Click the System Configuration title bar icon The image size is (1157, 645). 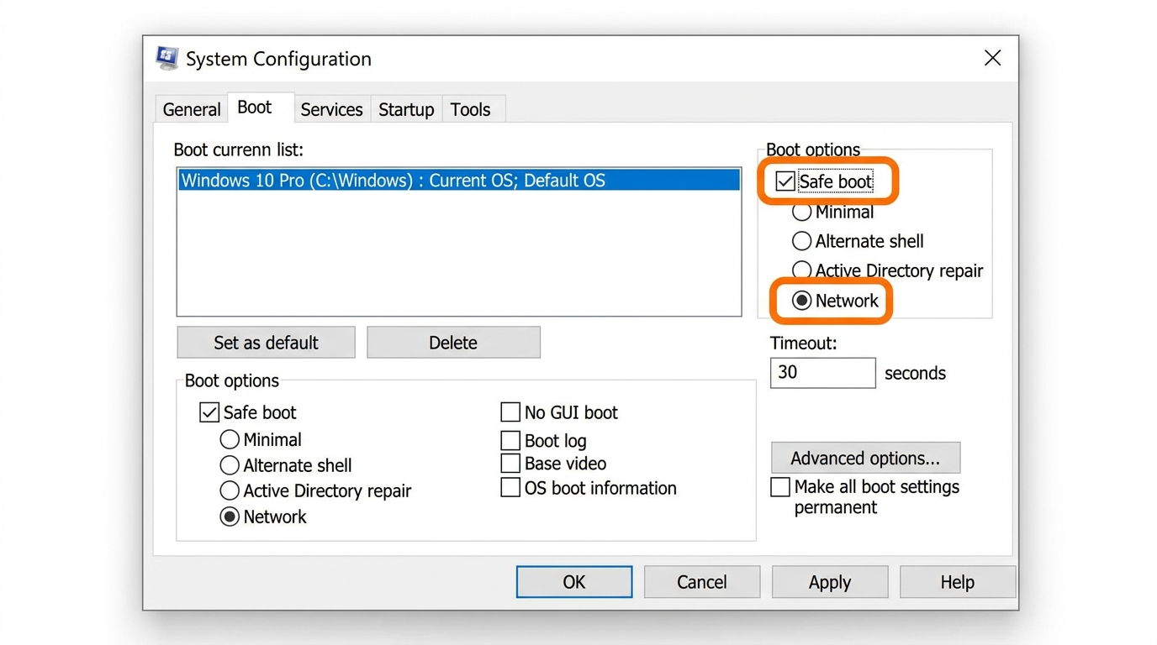point(166,58)
